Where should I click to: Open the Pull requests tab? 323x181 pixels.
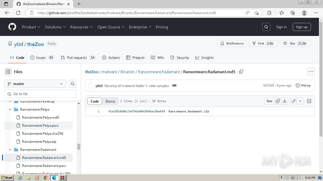78,58
